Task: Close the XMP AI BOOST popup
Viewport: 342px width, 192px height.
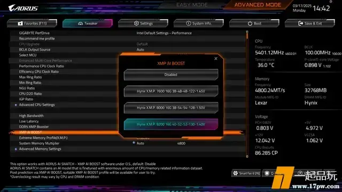Action: coord(216,59)
